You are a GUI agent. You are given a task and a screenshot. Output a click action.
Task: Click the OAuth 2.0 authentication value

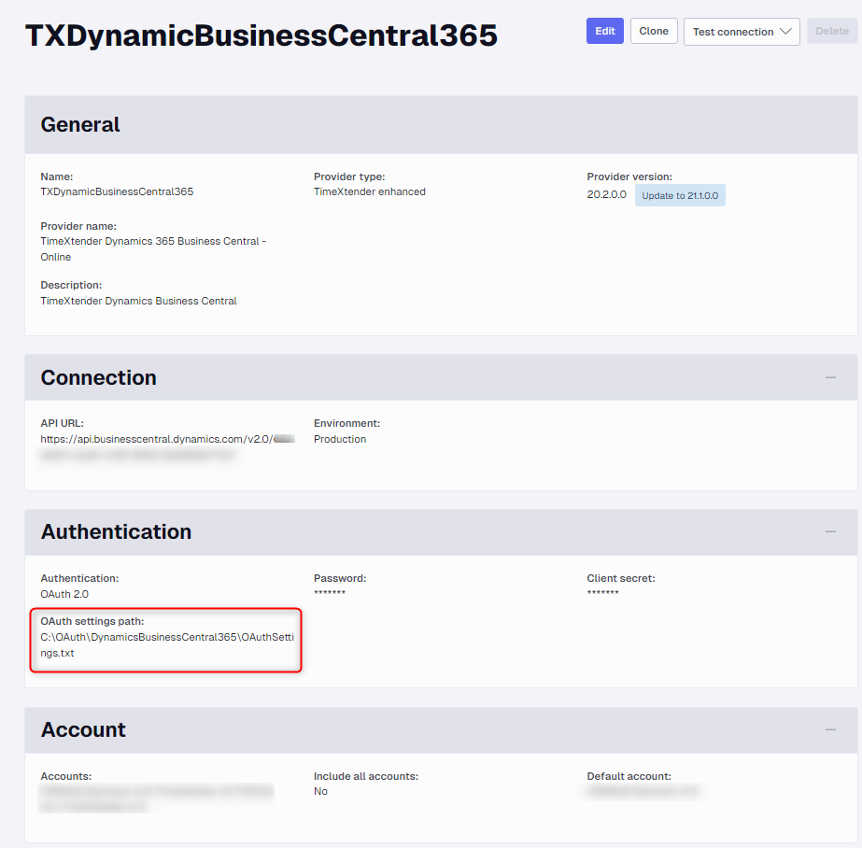[x=64, y=594]
